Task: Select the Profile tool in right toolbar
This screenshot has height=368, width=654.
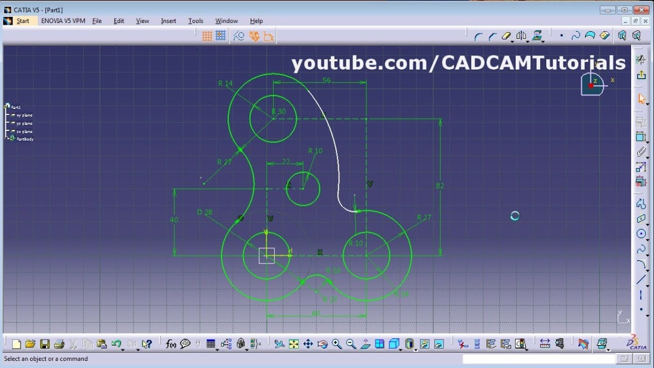Action: pyautogui.click(x=641, y=203)
